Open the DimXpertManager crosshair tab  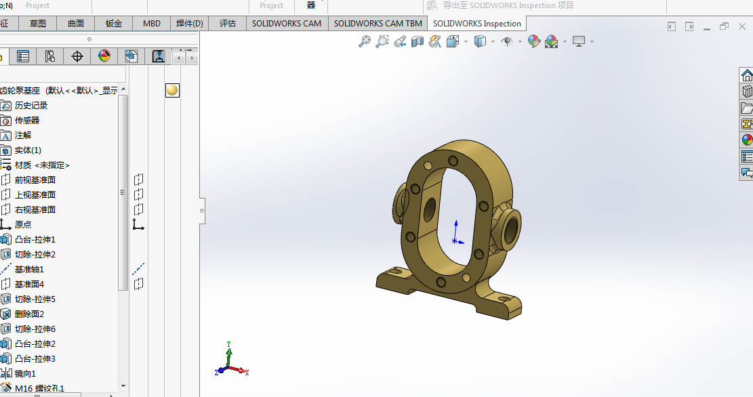(x=77, y=57)
